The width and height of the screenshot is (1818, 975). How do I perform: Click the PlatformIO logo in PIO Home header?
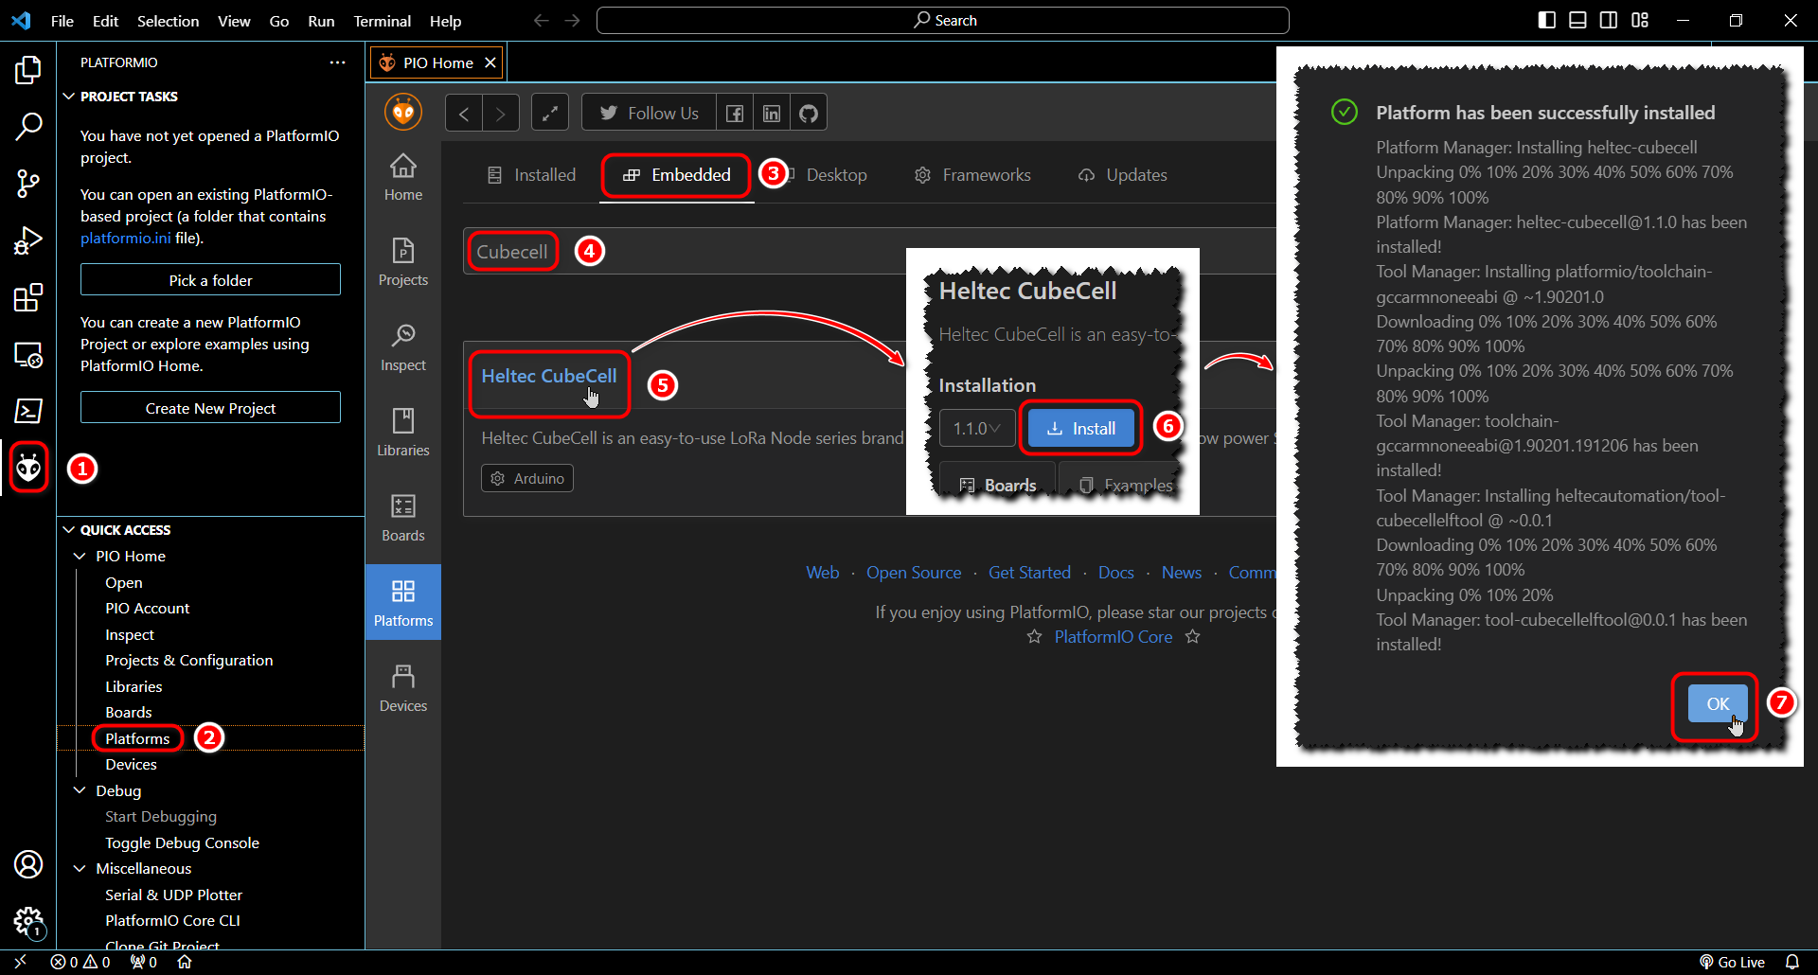click(403, 112)
